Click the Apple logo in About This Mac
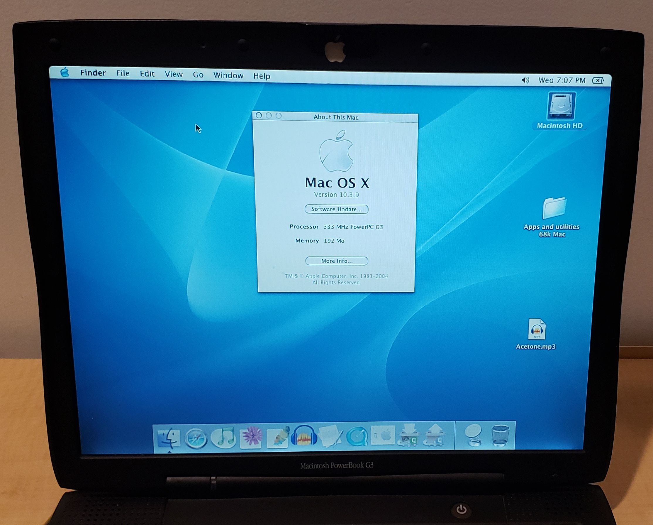 coord(336,151)
